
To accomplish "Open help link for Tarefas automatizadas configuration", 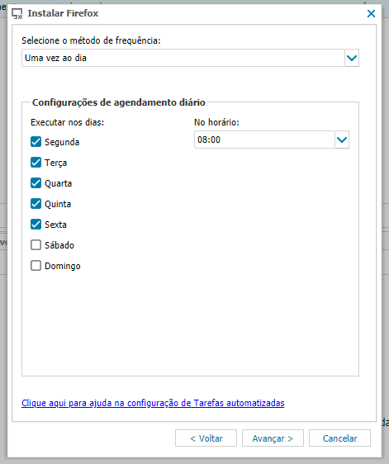I will (x=153, y=403).
